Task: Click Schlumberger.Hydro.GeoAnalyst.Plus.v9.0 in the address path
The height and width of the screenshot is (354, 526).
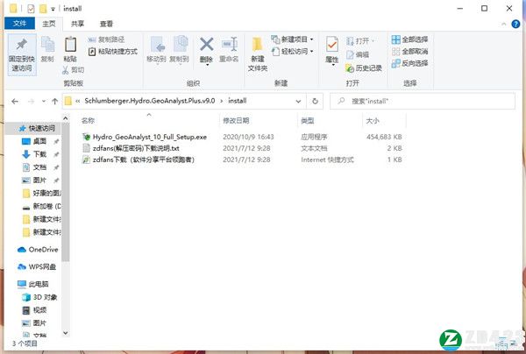Action: pyautogui.click(x=150, y=101)
